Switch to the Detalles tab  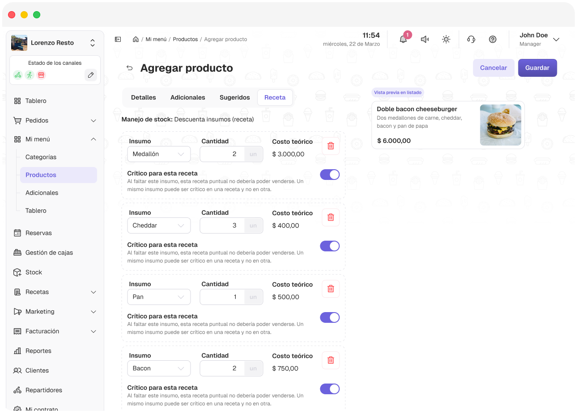coord(144,97)
